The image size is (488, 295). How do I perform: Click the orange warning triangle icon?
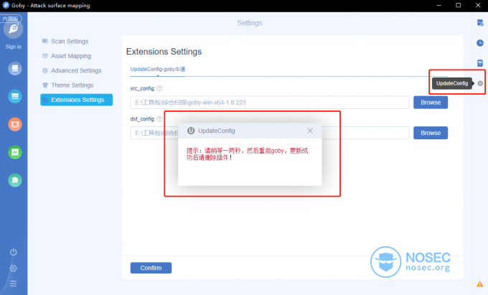point(480,284)
